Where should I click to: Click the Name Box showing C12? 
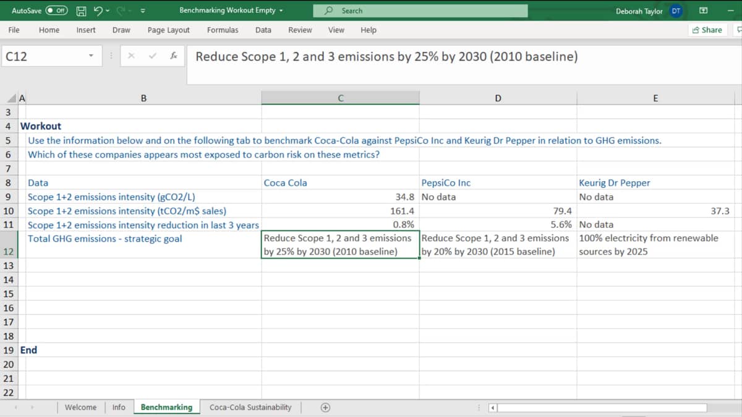[45, 56]
